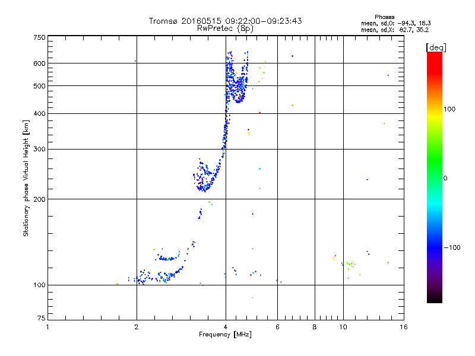The width and height of the screenshot is (475, 356).
Task: Click the x-axis label '8'
Action: point(315,327)
